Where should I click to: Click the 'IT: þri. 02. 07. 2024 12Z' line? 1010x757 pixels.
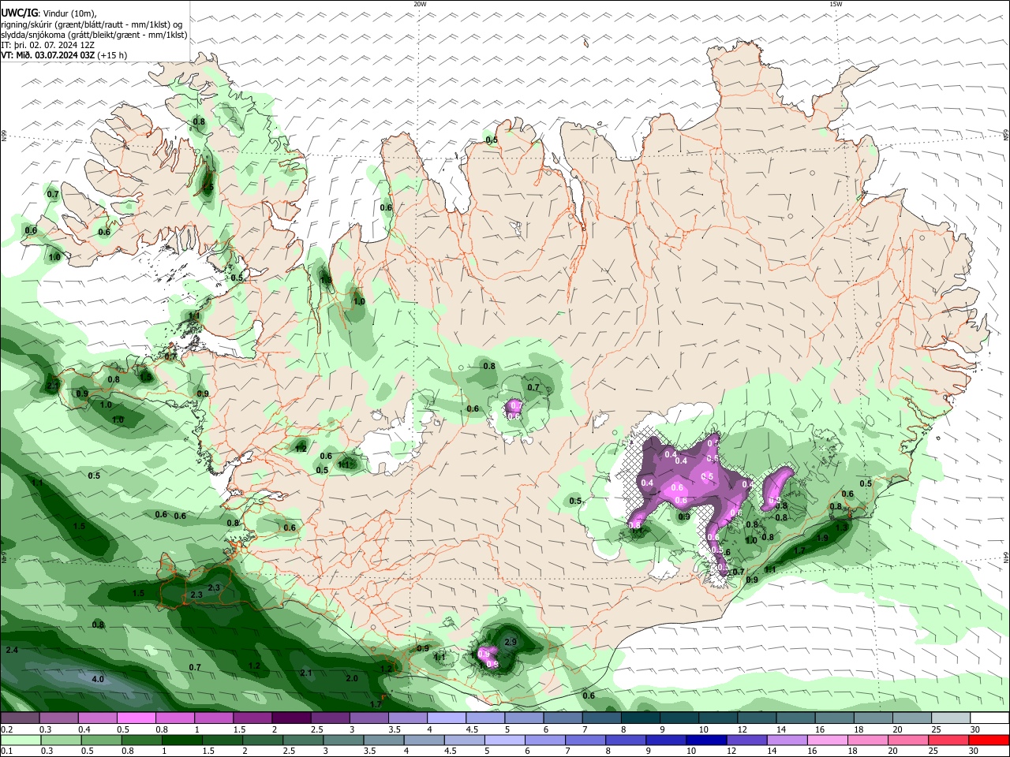47,45
